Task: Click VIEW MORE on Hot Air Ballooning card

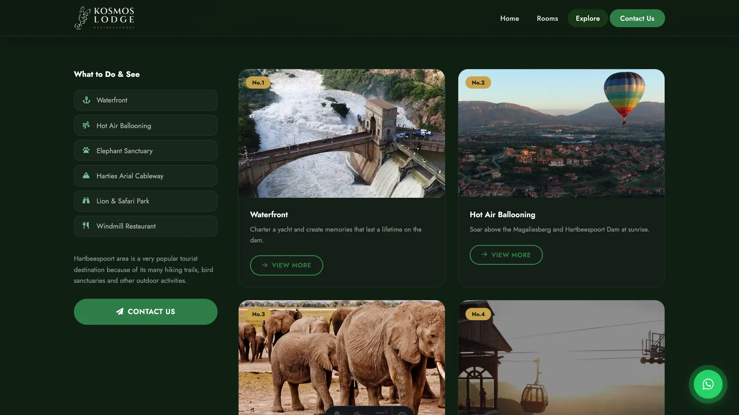Action: (506, 255)
